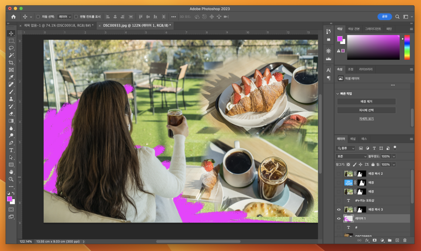Open the 종류 layer filter type dropdown
The height and width of the screenshot is (251, 421).
346,148
